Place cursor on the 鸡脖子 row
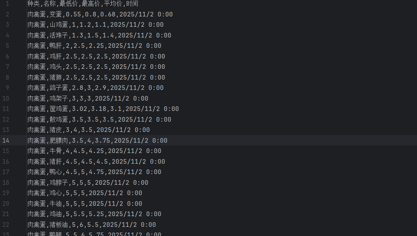 point(88,183)
